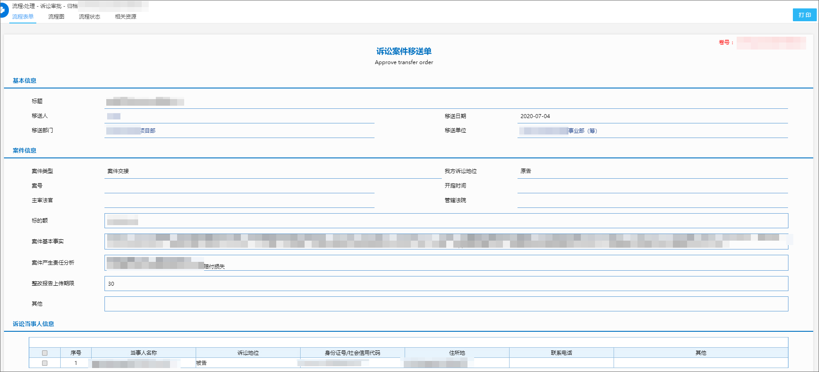Toggle the select-all checkbox in table header
The height and width of the screenshot is (372, 819).
[45, 353]
